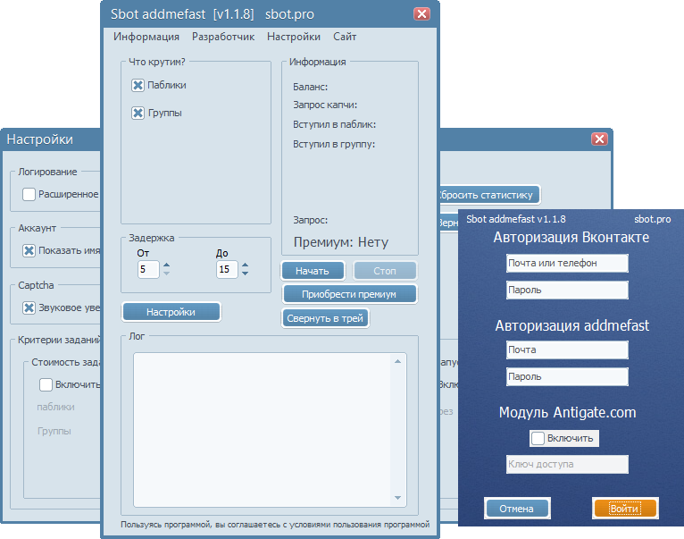
Task: Open the Разработчик menu
Action: click(223, 37)
